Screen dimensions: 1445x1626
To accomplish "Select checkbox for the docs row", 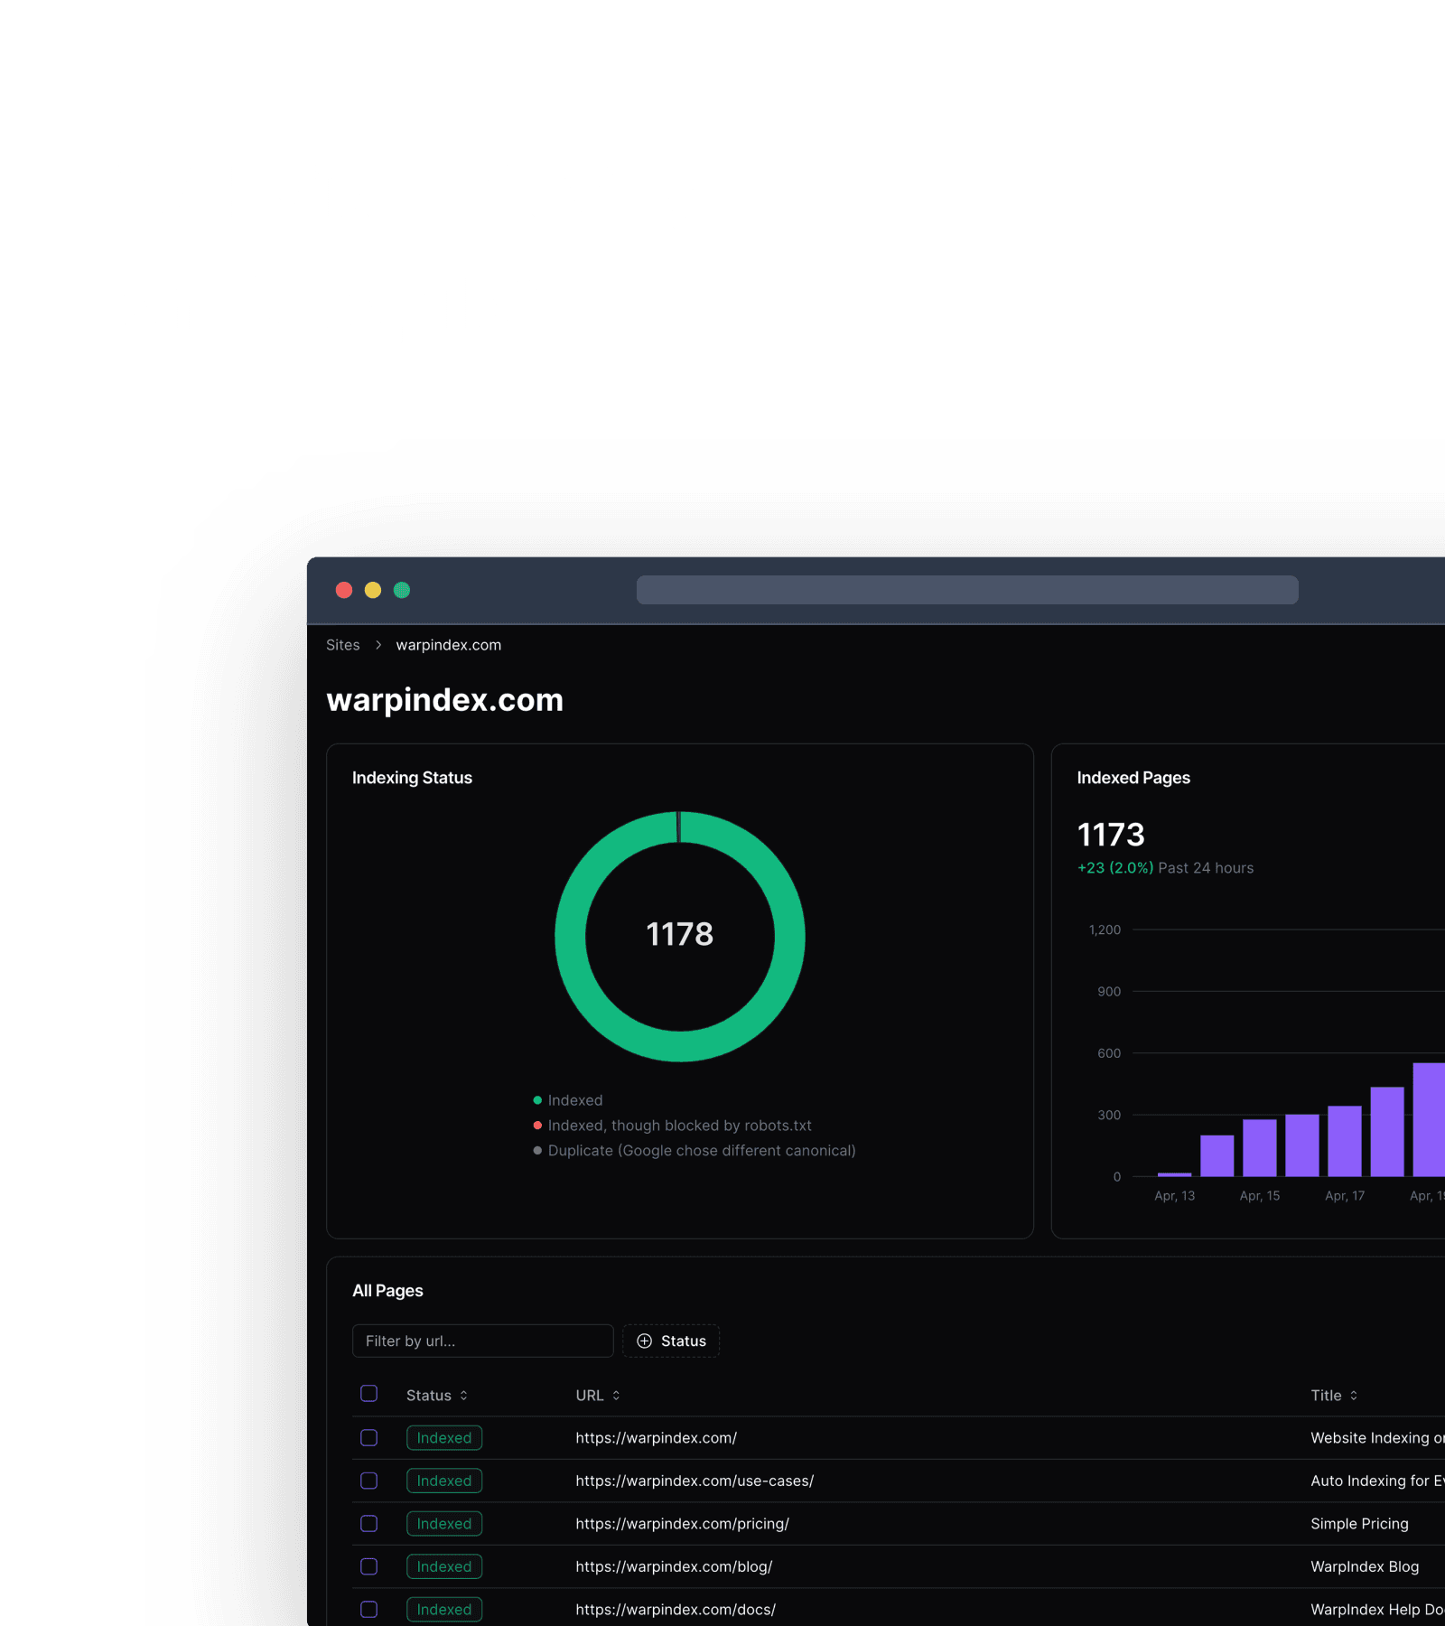I will pos(368,1609).
